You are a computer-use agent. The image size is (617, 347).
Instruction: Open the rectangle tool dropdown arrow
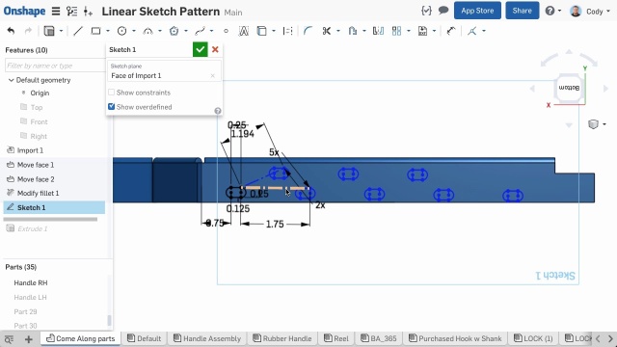pos(107,31)
